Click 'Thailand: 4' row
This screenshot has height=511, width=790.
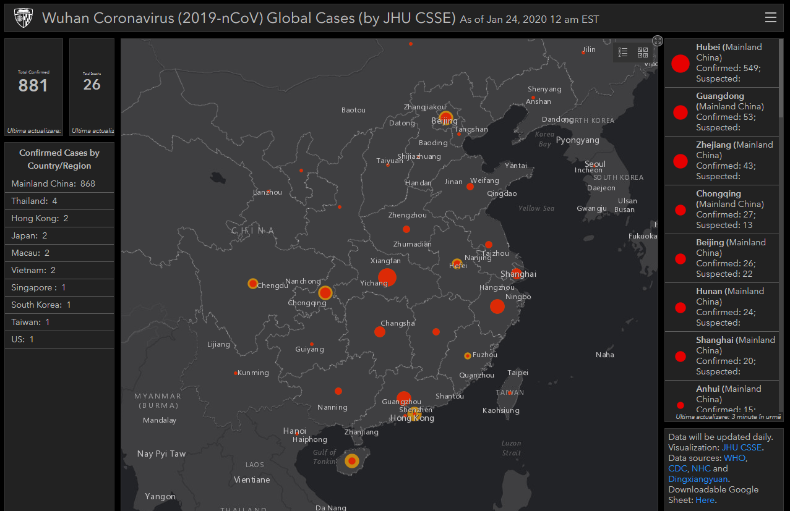[x=59, y=201]
